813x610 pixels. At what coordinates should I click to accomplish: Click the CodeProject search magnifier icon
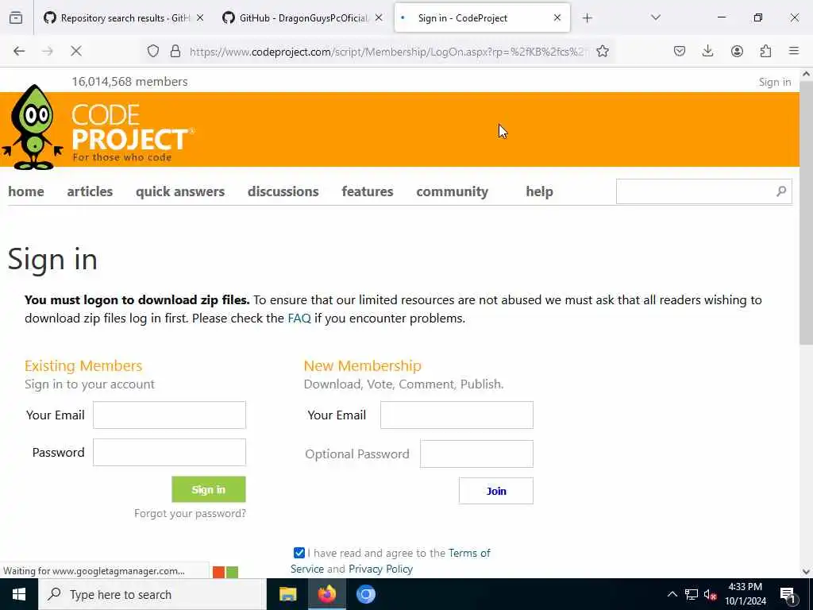781,191
